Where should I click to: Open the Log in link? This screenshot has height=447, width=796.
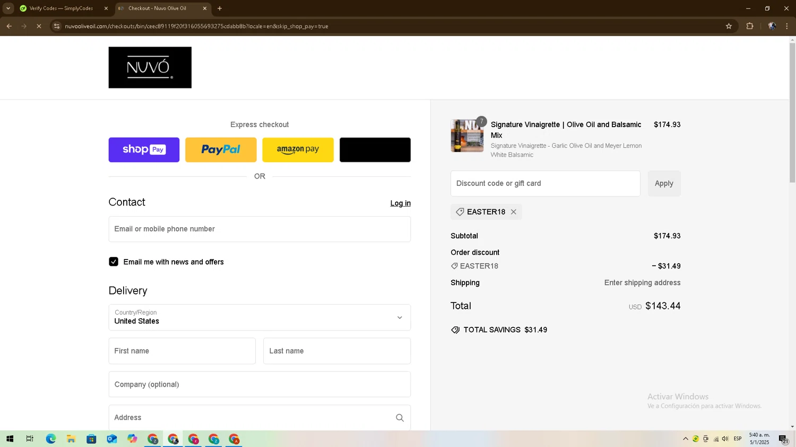[x=401, y=203]
